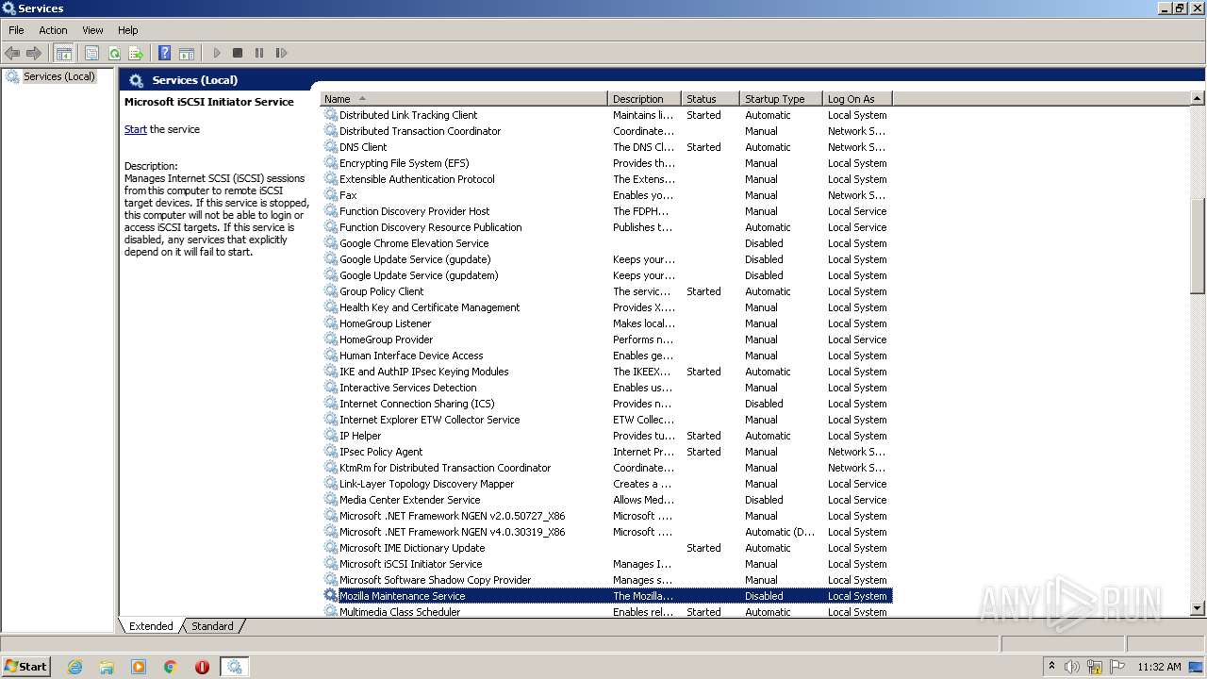Sort by Status column header
1207x679 pixels.
click(x=710, y=98)
